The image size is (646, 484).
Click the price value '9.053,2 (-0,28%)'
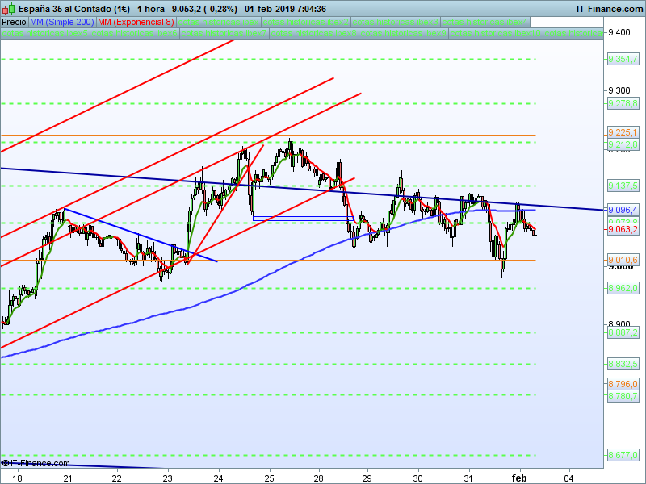[x=205, y=9]
